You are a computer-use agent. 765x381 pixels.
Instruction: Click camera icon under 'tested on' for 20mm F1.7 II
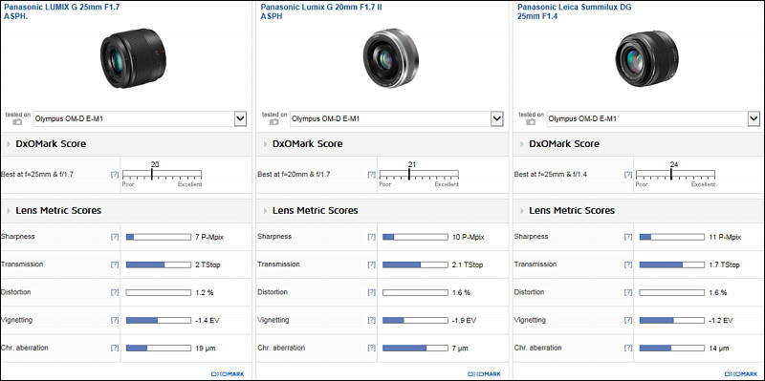[273, 122]
